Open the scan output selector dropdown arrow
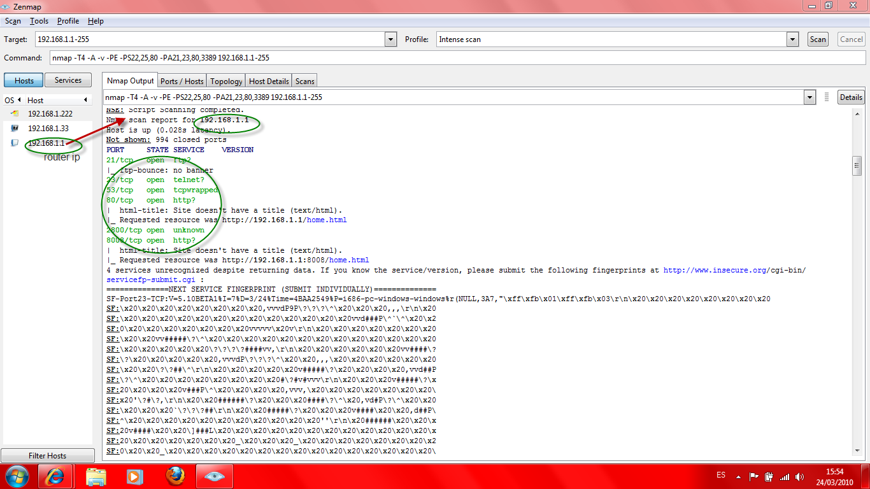This screenshot has height=489, width=870. pos(810,97)
